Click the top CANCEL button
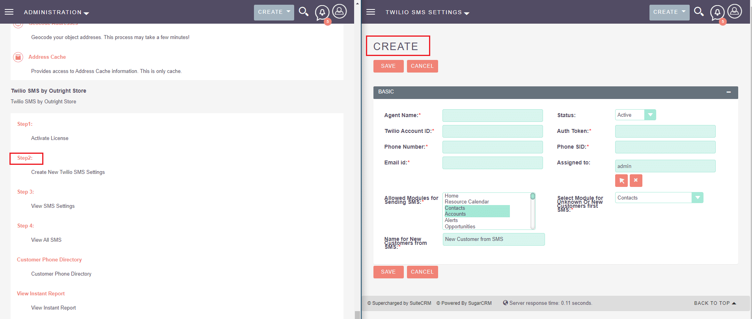752x319 pixels. [x=422, y=66]
